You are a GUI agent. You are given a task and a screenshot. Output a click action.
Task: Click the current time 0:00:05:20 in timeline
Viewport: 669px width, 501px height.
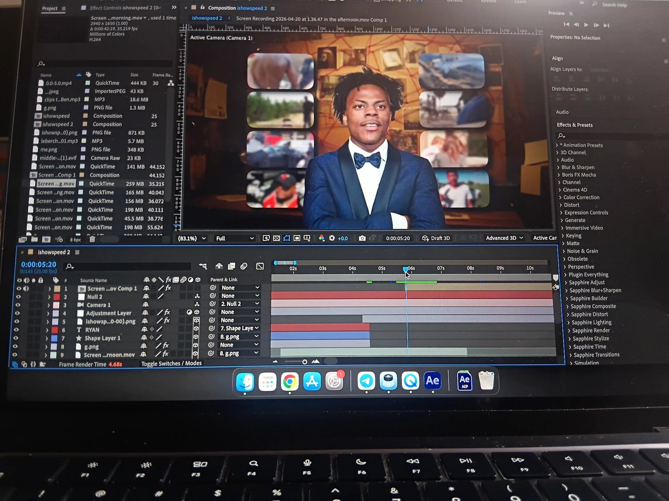(38, 264)
